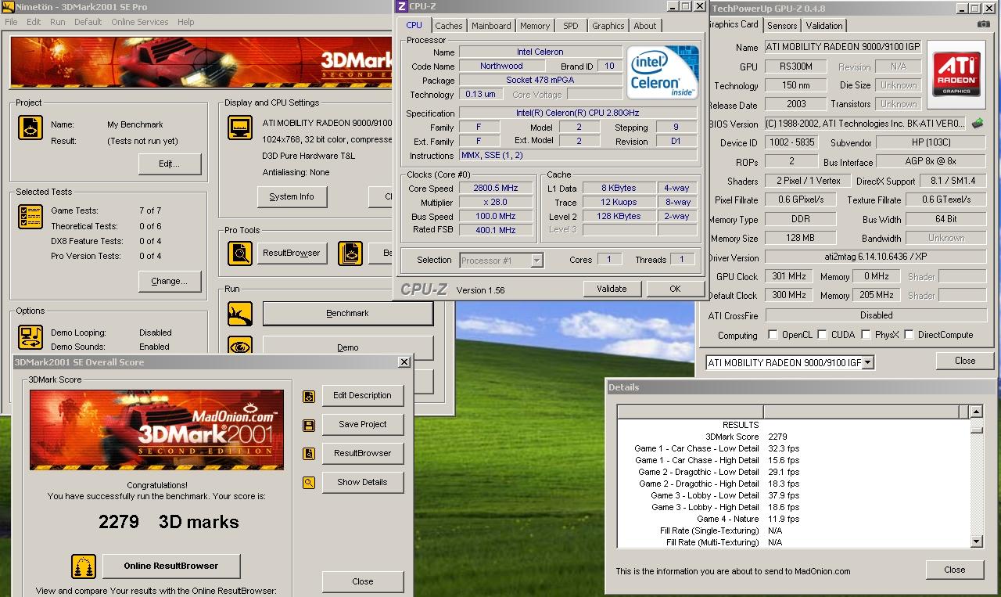1001x597 pixels.
Task: Open the Default menu in 3DMark
Action: [x=88, y=22]
